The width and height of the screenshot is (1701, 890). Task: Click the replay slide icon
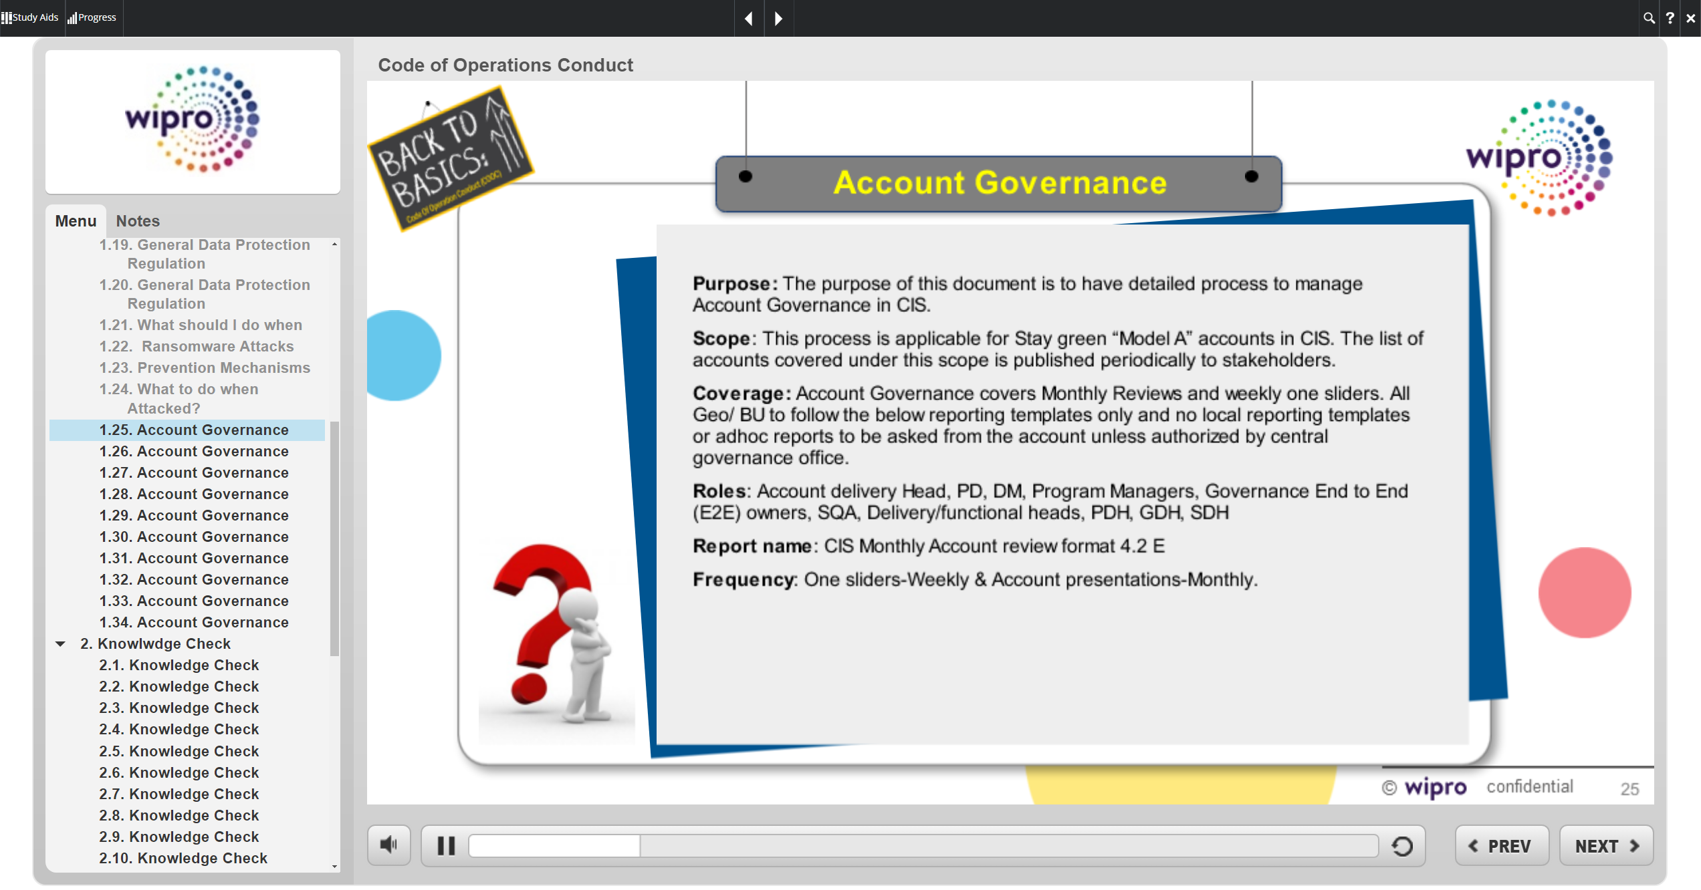click(1402, 846)
